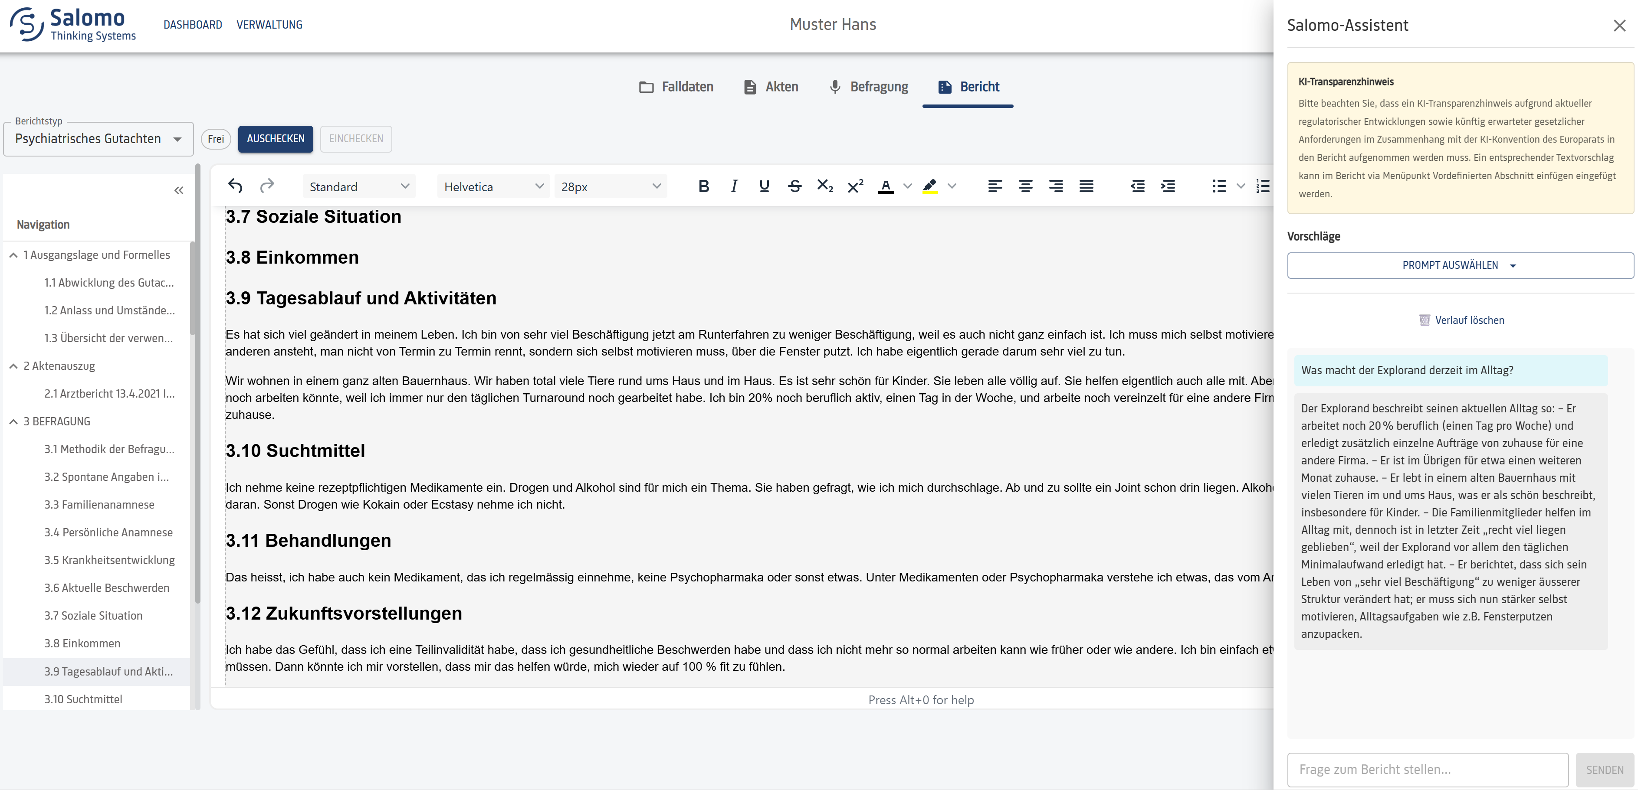Open the highlight color dropdown arrow

952,186
